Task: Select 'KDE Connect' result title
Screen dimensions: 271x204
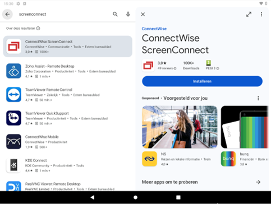Action: coord(36,160)
